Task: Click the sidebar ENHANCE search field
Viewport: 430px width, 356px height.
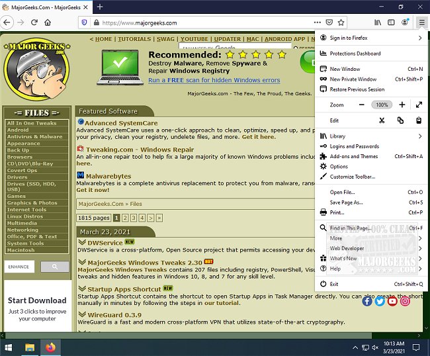Action: 19,267
